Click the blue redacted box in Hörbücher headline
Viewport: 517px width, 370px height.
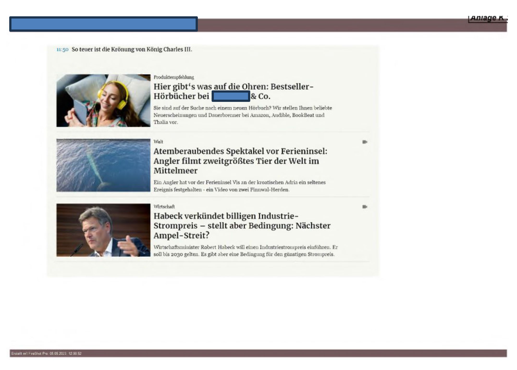pos(231,96)
